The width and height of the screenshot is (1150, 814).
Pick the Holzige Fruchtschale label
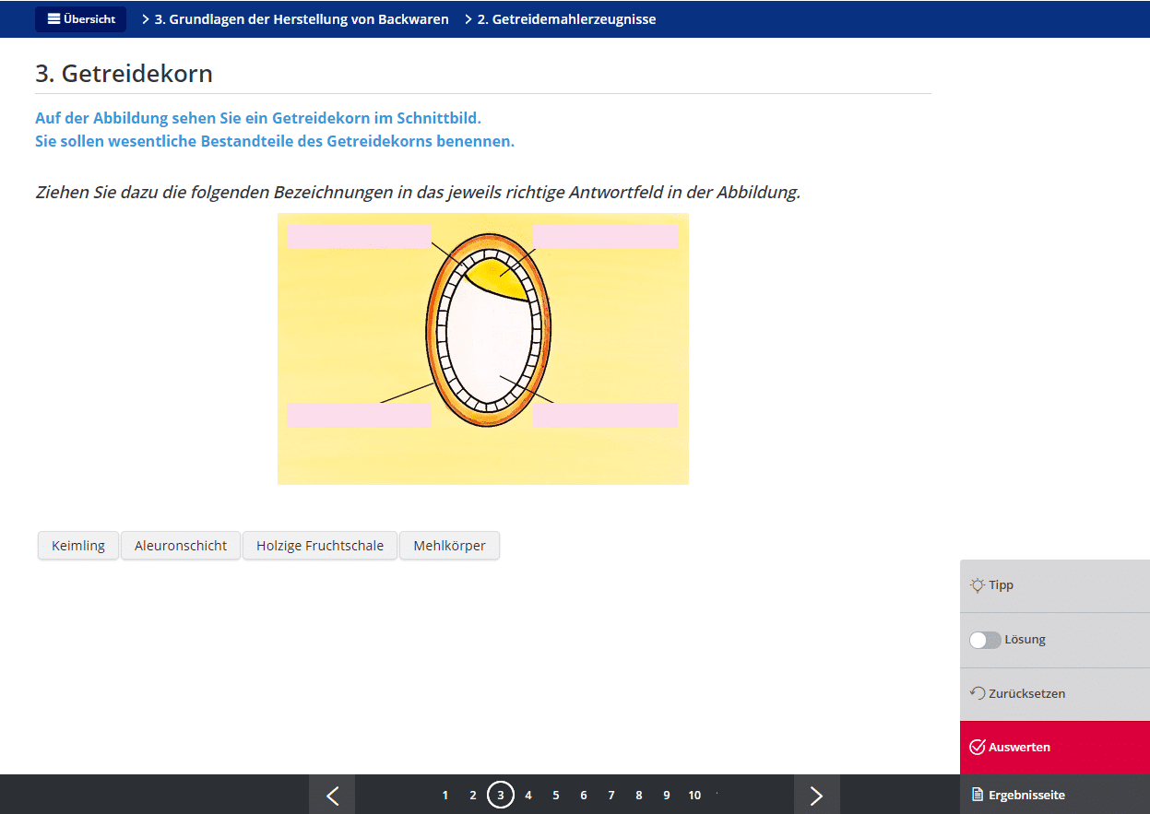320,546
